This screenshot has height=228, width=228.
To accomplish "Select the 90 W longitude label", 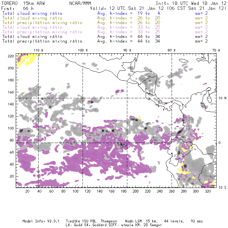I will [127, 50].
